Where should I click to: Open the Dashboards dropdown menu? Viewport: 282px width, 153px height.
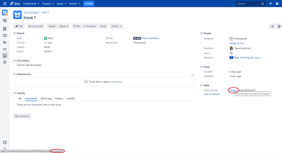tap(31, 4)
